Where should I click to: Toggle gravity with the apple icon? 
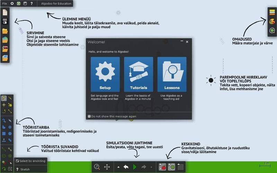coord(162,167)
